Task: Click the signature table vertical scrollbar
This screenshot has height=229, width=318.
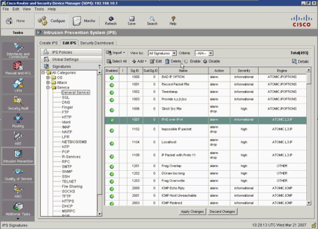Action: 309,136
